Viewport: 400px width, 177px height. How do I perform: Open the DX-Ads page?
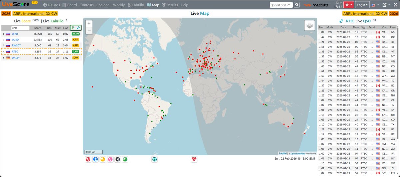[x=52, y=5]
